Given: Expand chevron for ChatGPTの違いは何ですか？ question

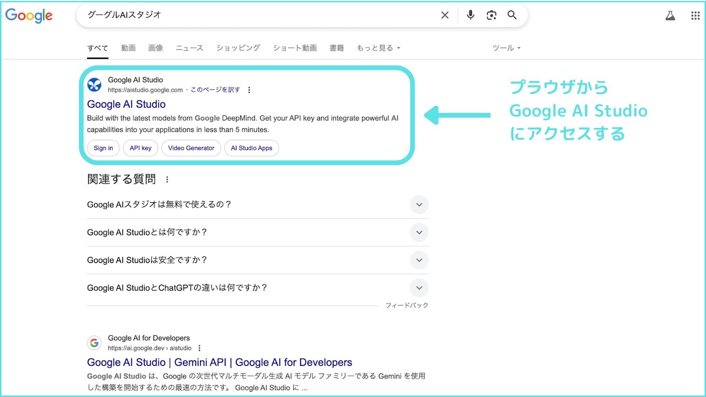Looking at the screenshot, I should [419, 288].
